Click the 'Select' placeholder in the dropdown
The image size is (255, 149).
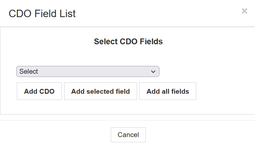point(29,71)
